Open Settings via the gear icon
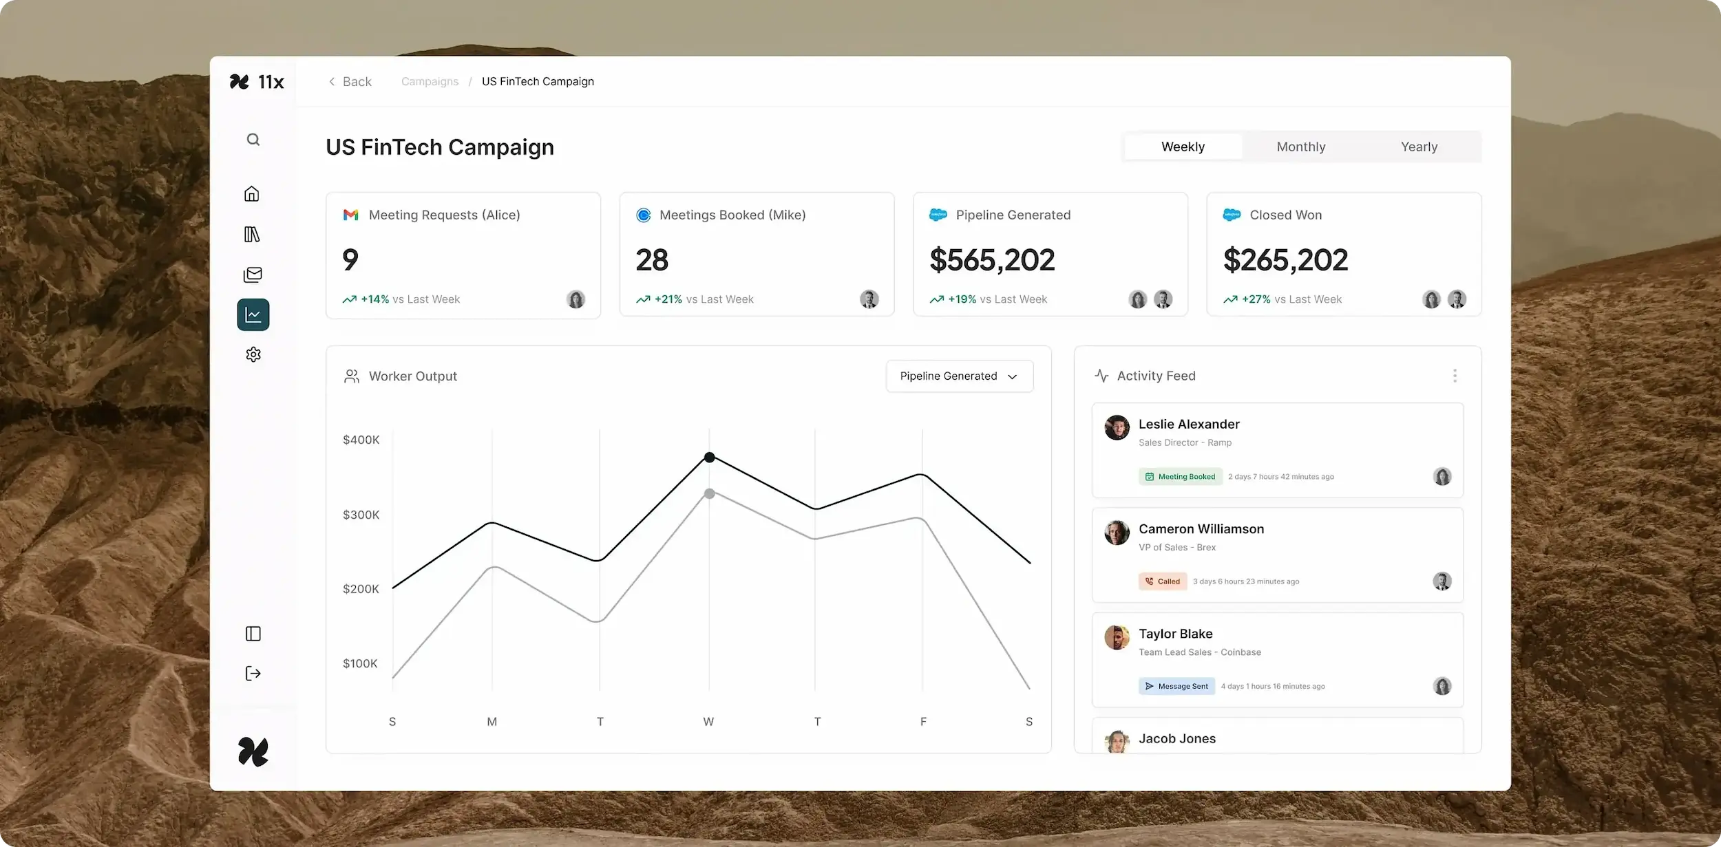This screenshot has height=847, width=1721. (x=253, y=354)
